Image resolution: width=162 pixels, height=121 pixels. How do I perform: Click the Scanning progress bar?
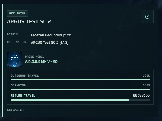[80, 89]
